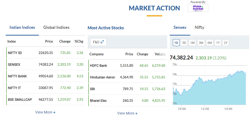The width and height of the screenshot is (251, 121).
Task: Click the F&O external link button
Action: pyautogui.click(x=98, y=42)
